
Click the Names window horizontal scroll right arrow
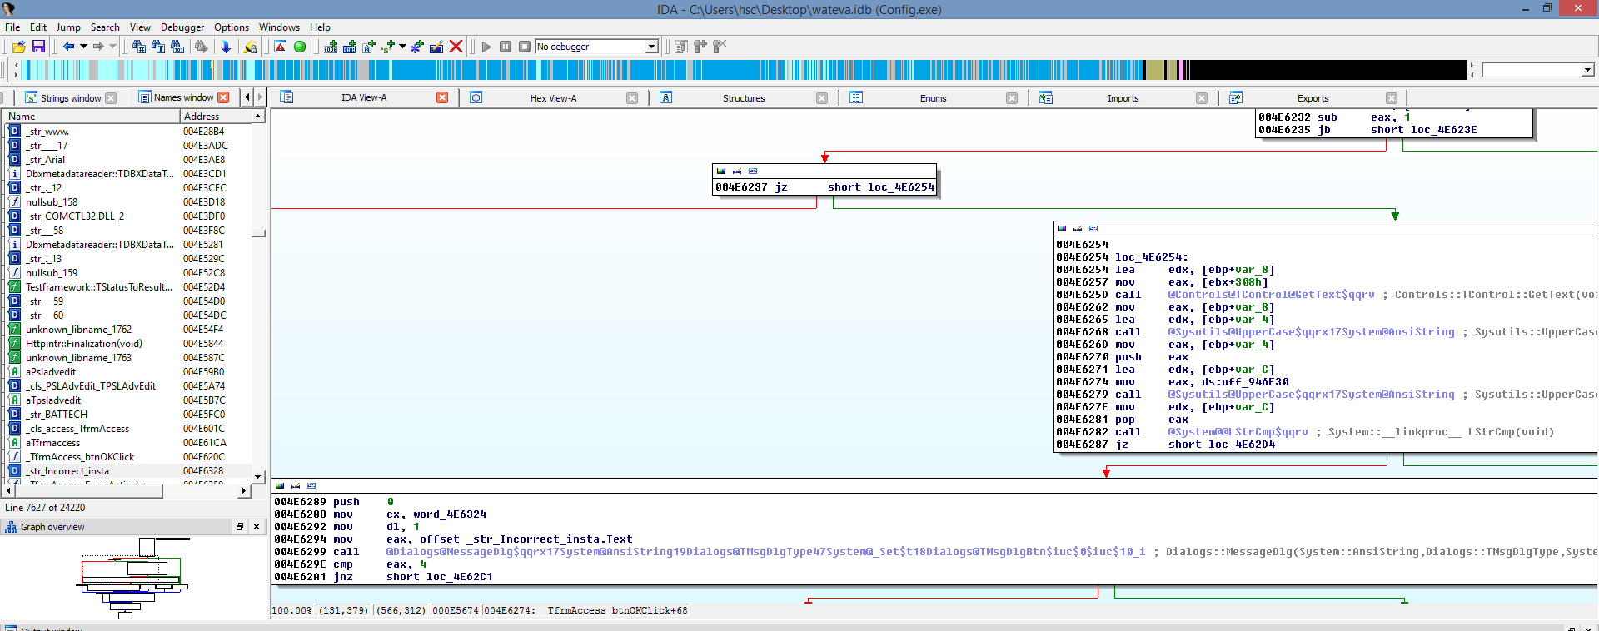(x=244, y=491)
